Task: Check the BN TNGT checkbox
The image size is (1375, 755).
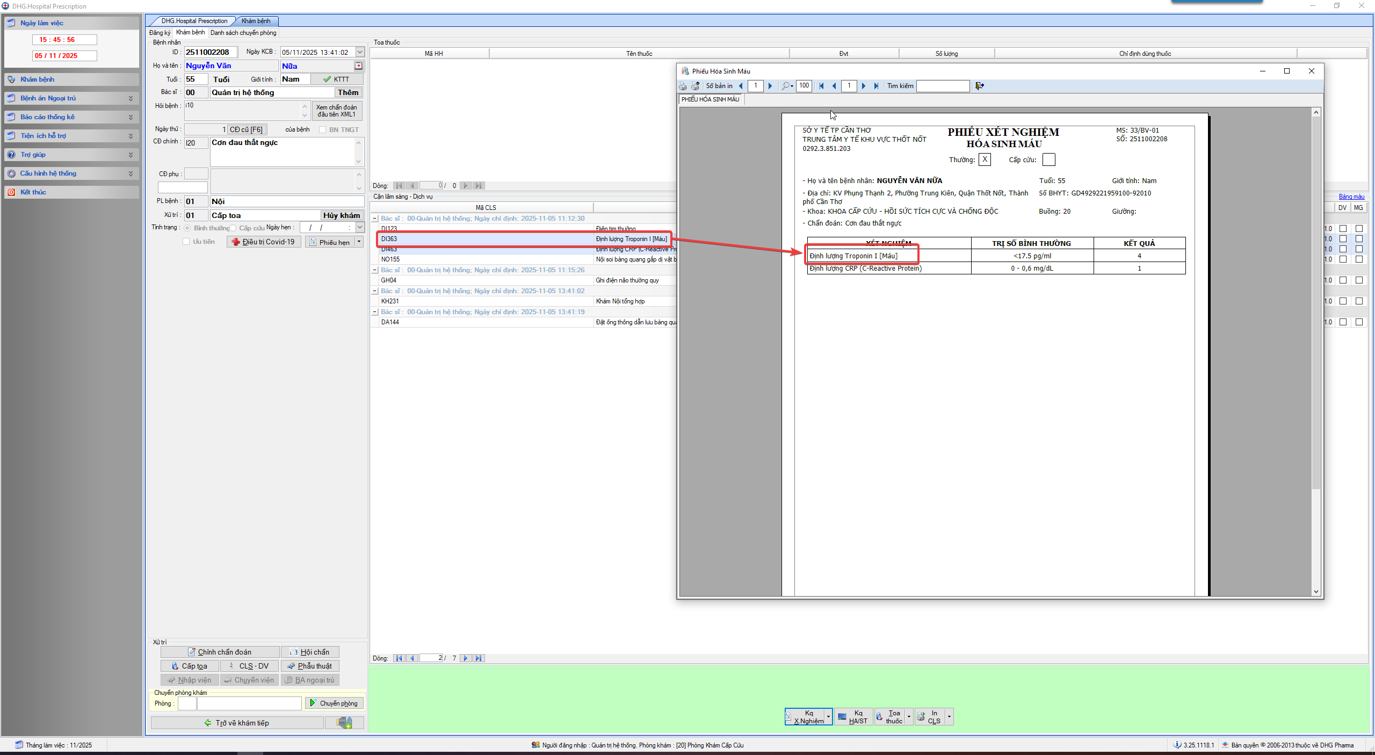Action: coord(322,130)
